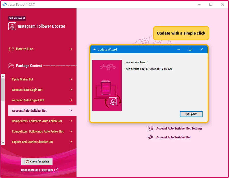Image resolution: width=229 pixels, height=178 pixels.
Task: Click the refresh icon on Check for update
Action: [27, 162]
